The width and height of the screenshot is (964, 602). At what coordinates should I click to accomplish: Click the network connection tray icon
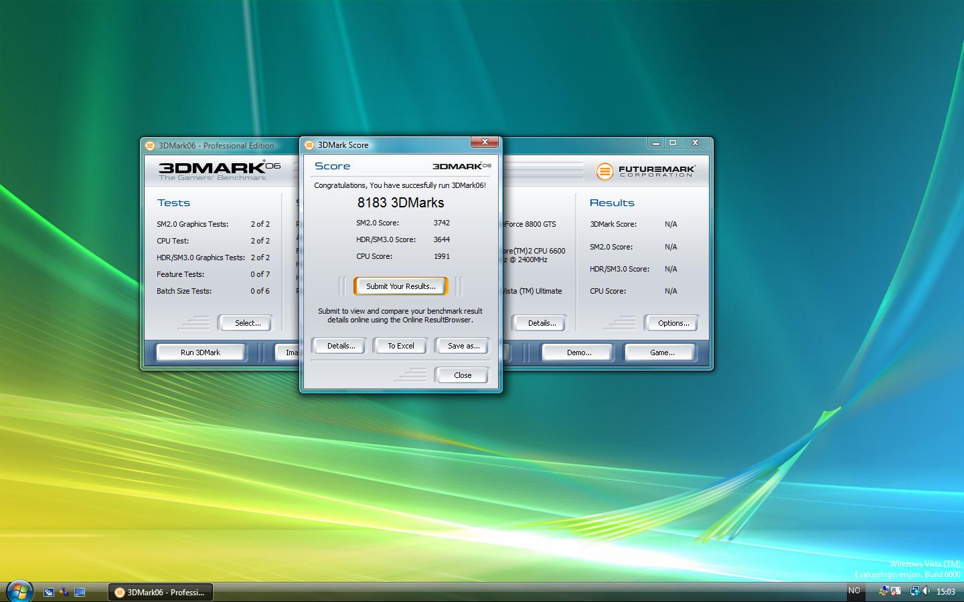(x=914, y=591)
